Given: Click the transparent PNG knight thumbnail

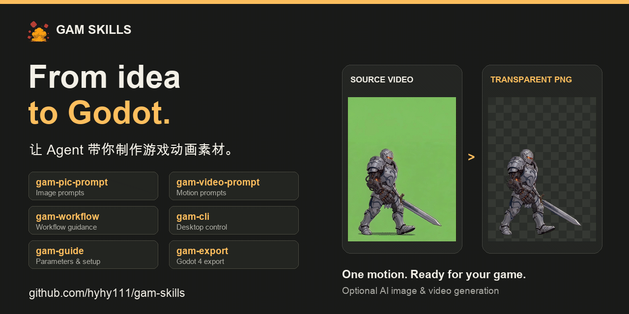Looking at the screenshot, I should [x=542, y=169].
